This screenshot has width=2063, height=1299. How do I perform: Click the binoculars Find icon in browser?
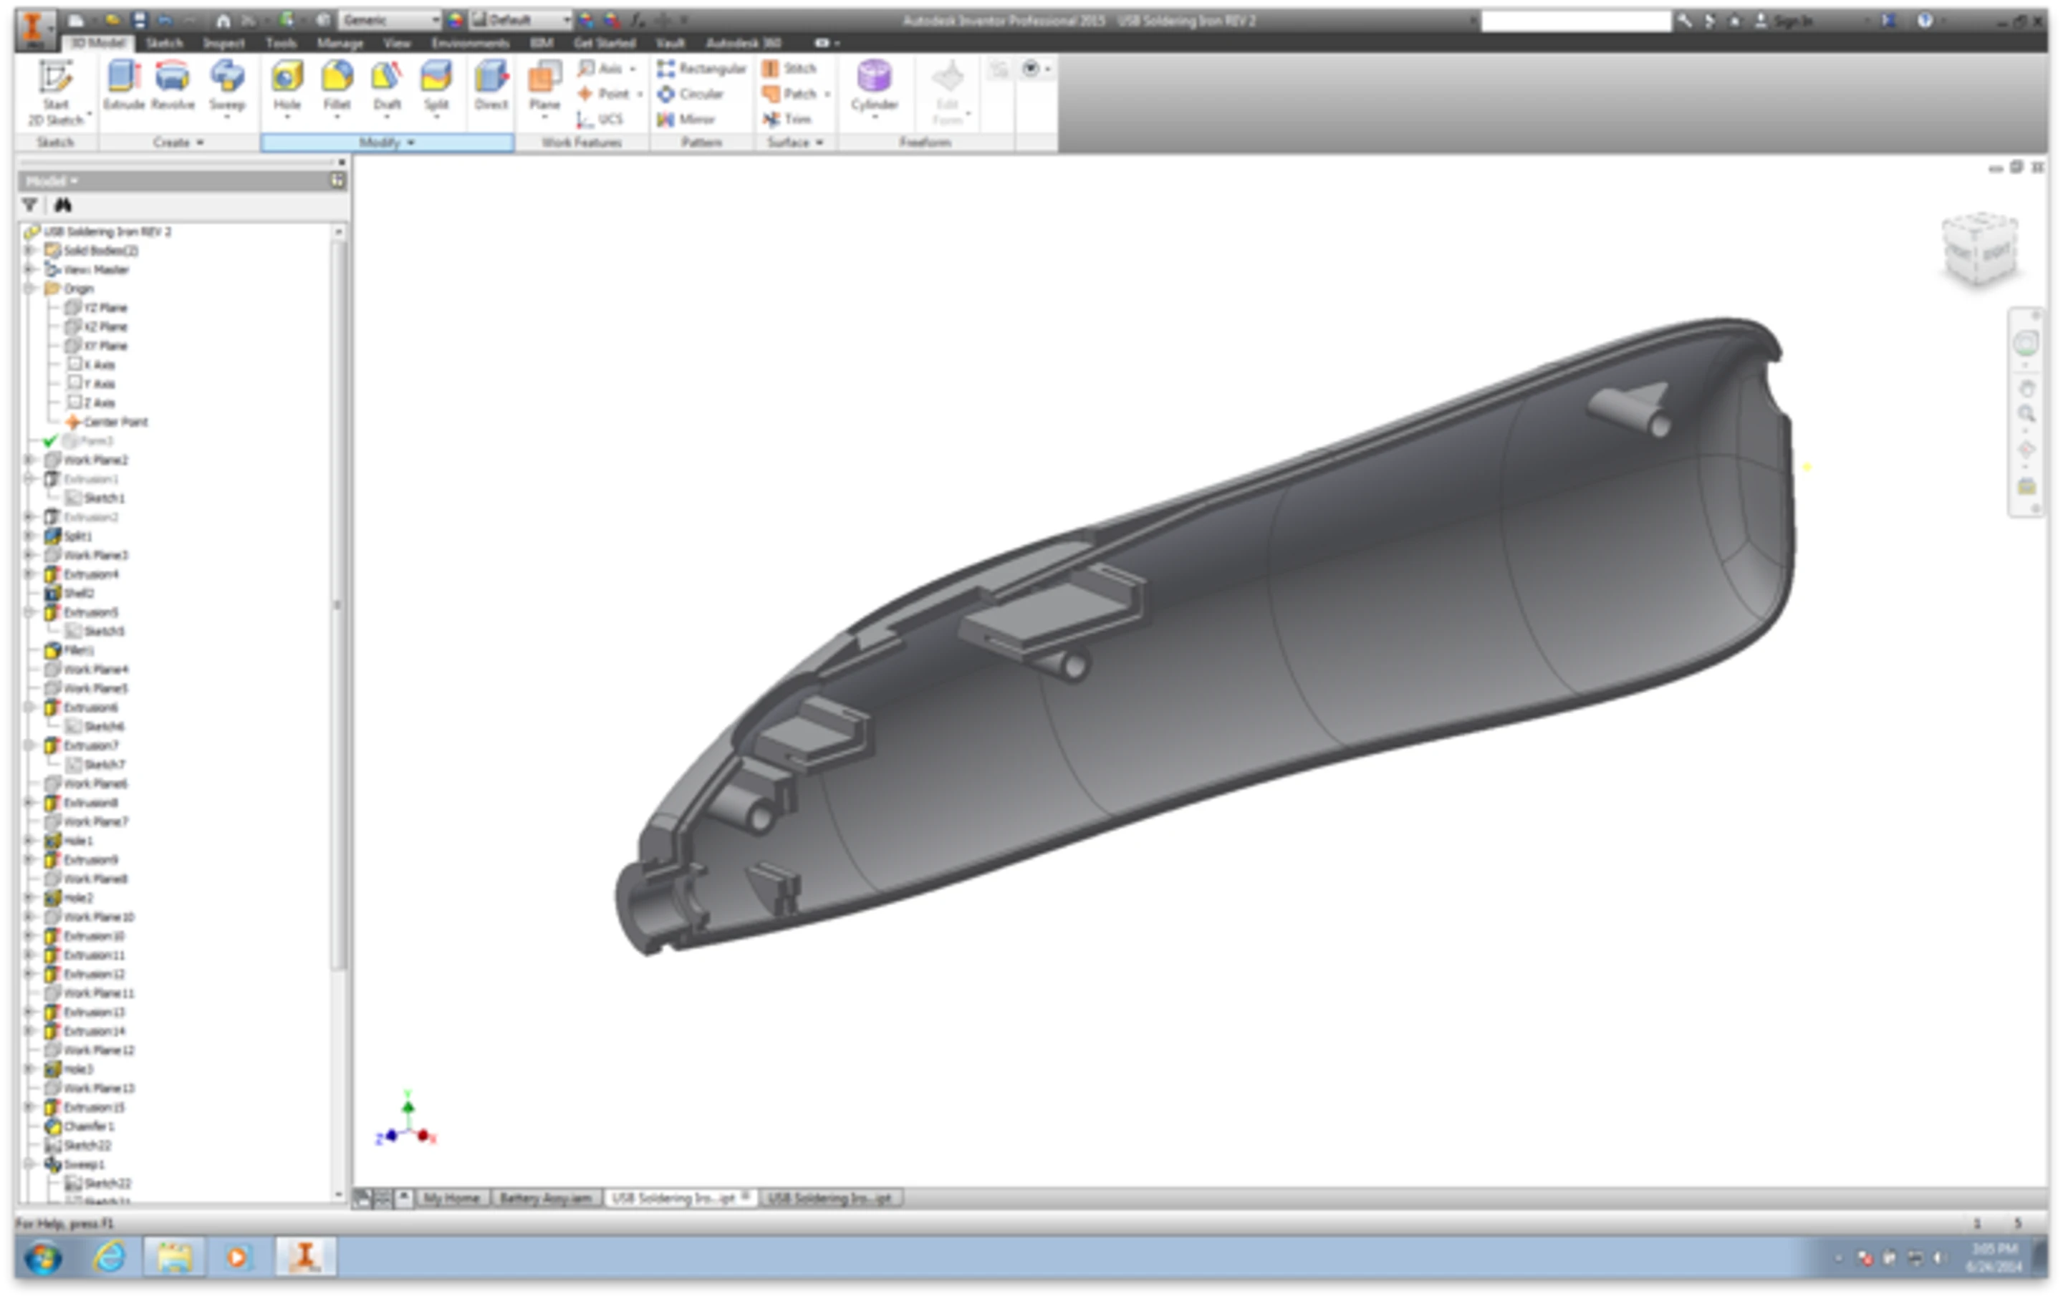62,204
